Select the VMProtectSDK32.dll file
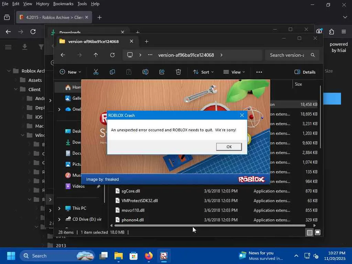 pos(140,201)
